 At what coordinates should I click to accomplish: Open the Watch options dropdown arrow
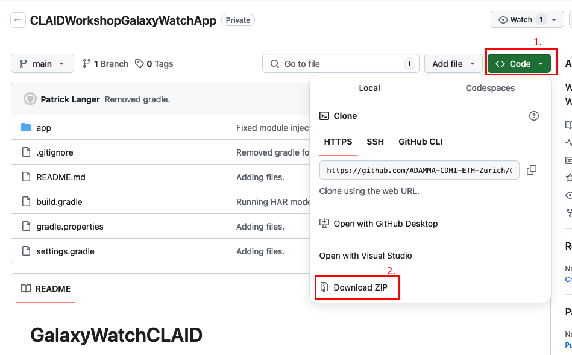tap(554, 20)
